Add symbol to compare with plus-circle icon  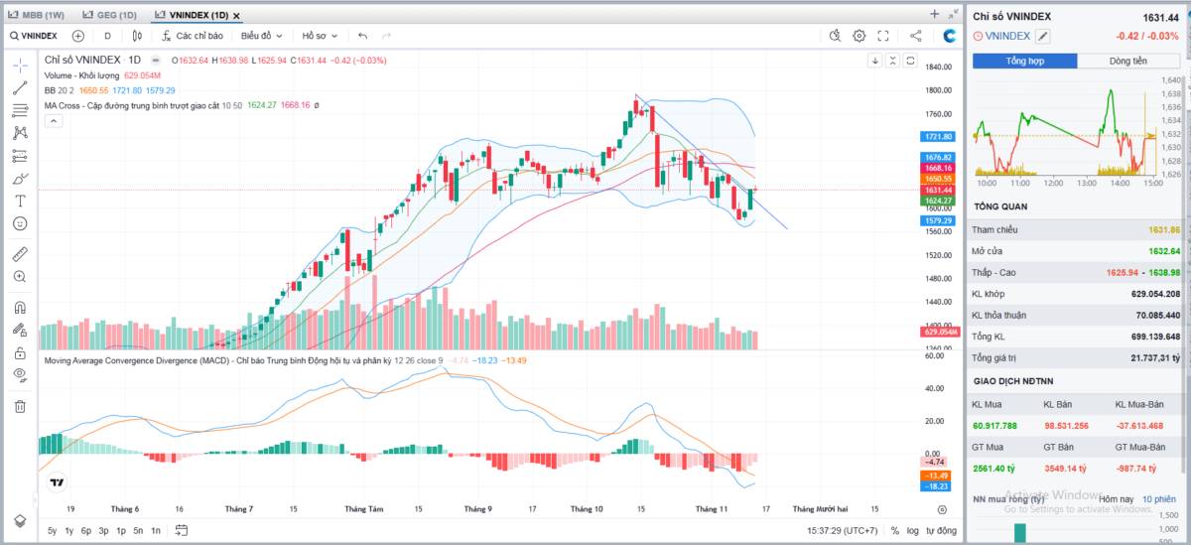pos(78,36)
